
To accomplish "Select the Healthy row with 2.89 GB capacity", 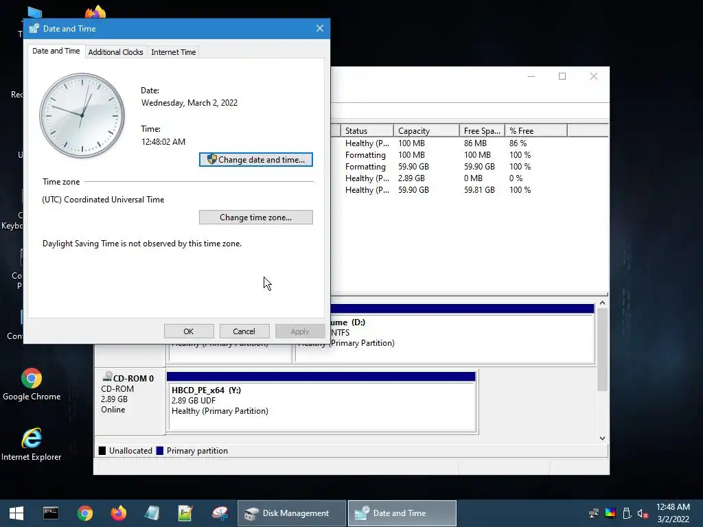I will click(x=470, y=178).
